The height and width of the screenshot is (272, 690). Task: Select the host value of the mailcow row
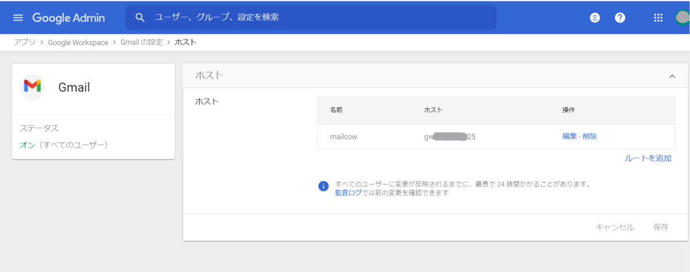[450, 137]
